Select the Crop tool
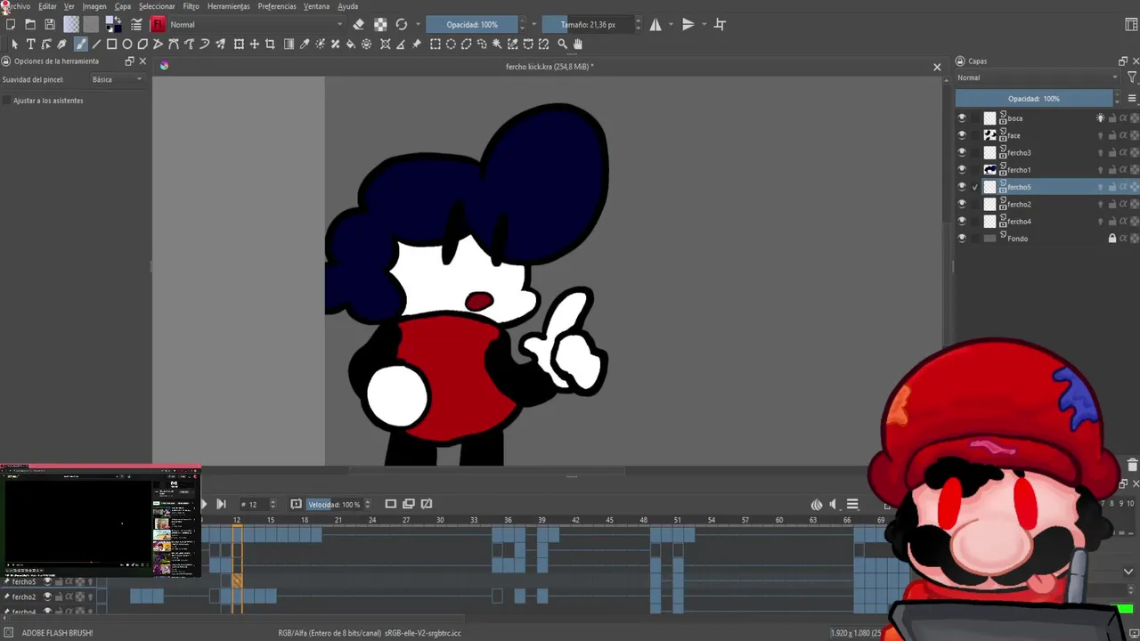The image size is (1140, 641). (x=270, y=44)
